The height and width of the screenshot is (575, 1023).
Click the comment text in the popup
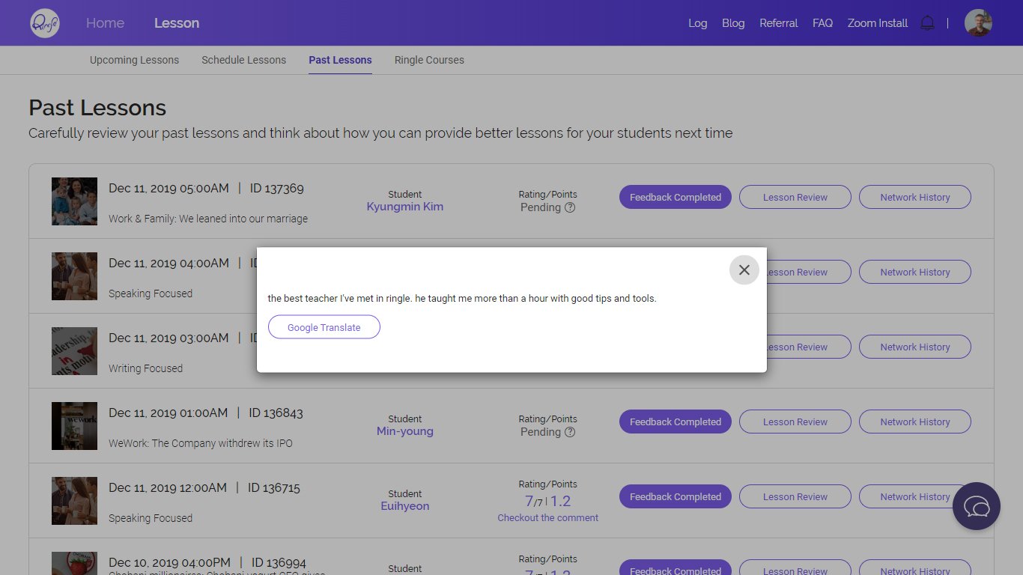pyautogui.click(x=462, y=299)
